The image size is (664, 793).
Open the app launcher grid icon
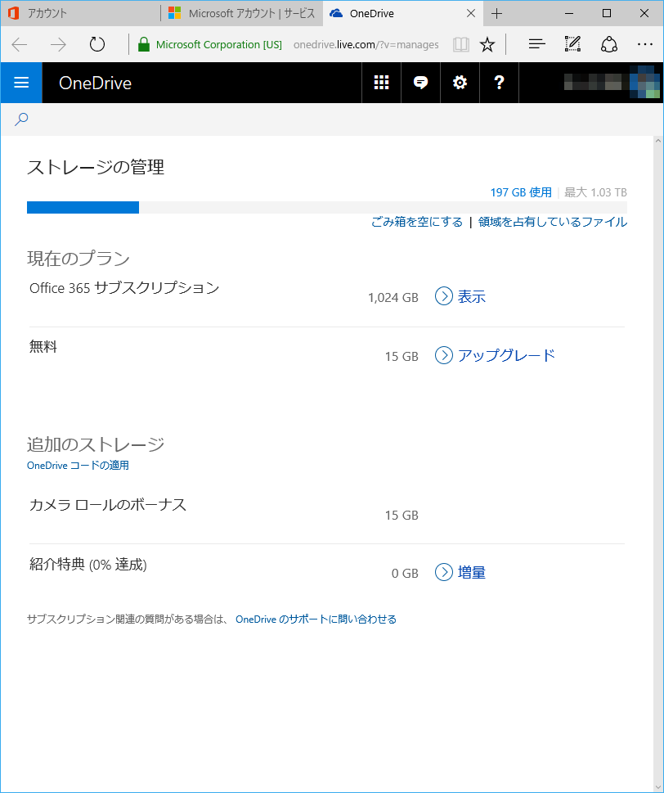[x=381, y=83]
